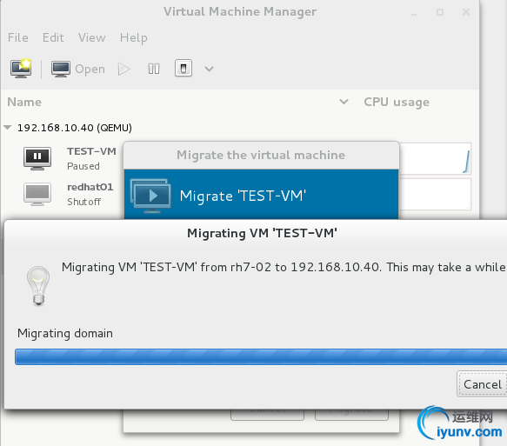Open the Edit menu

pos(53,37)
